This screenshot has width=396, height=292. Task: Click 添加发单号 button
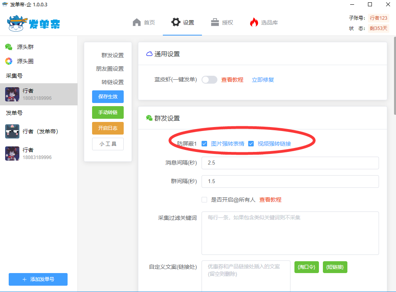[x=38, y=279]
